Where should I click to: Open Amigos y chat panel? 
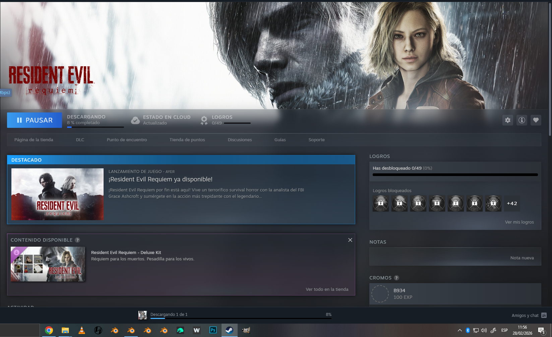coord(529,315)
